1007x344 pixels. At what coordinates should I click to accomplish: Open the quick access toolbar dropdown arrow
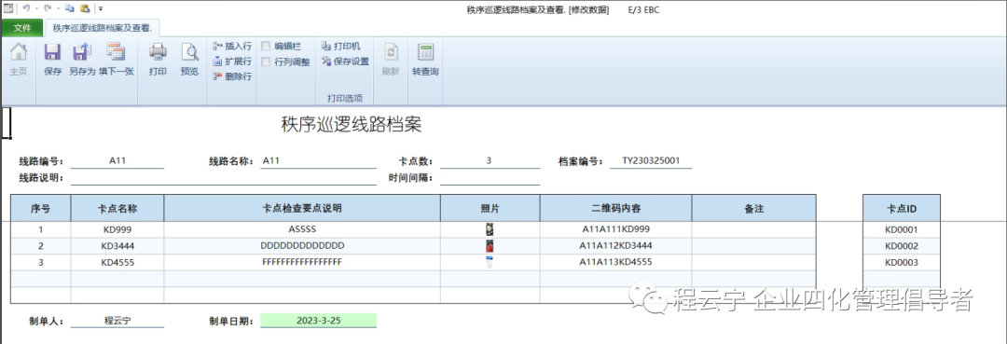[x=101, y=9]
